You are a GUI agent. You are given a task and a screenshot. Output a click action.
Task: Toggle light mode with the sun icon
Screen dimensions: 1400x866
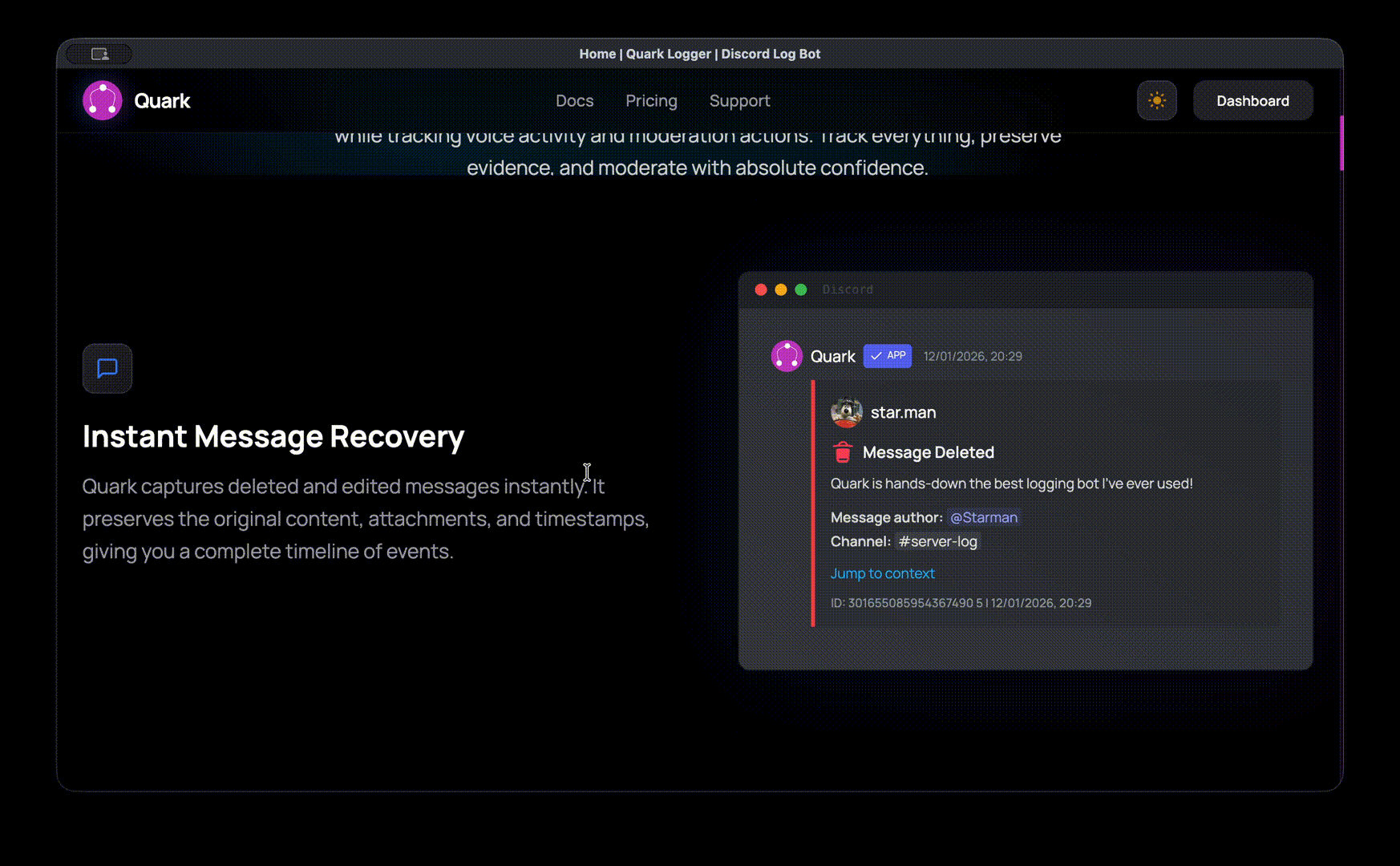pos(1157,100)
